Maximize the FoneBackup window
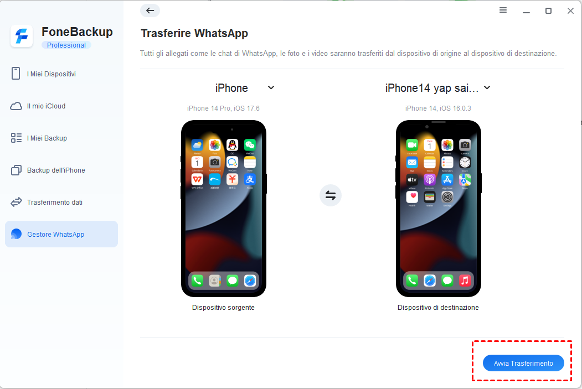This screenshot has height=389, width=582. coord(548,11)
